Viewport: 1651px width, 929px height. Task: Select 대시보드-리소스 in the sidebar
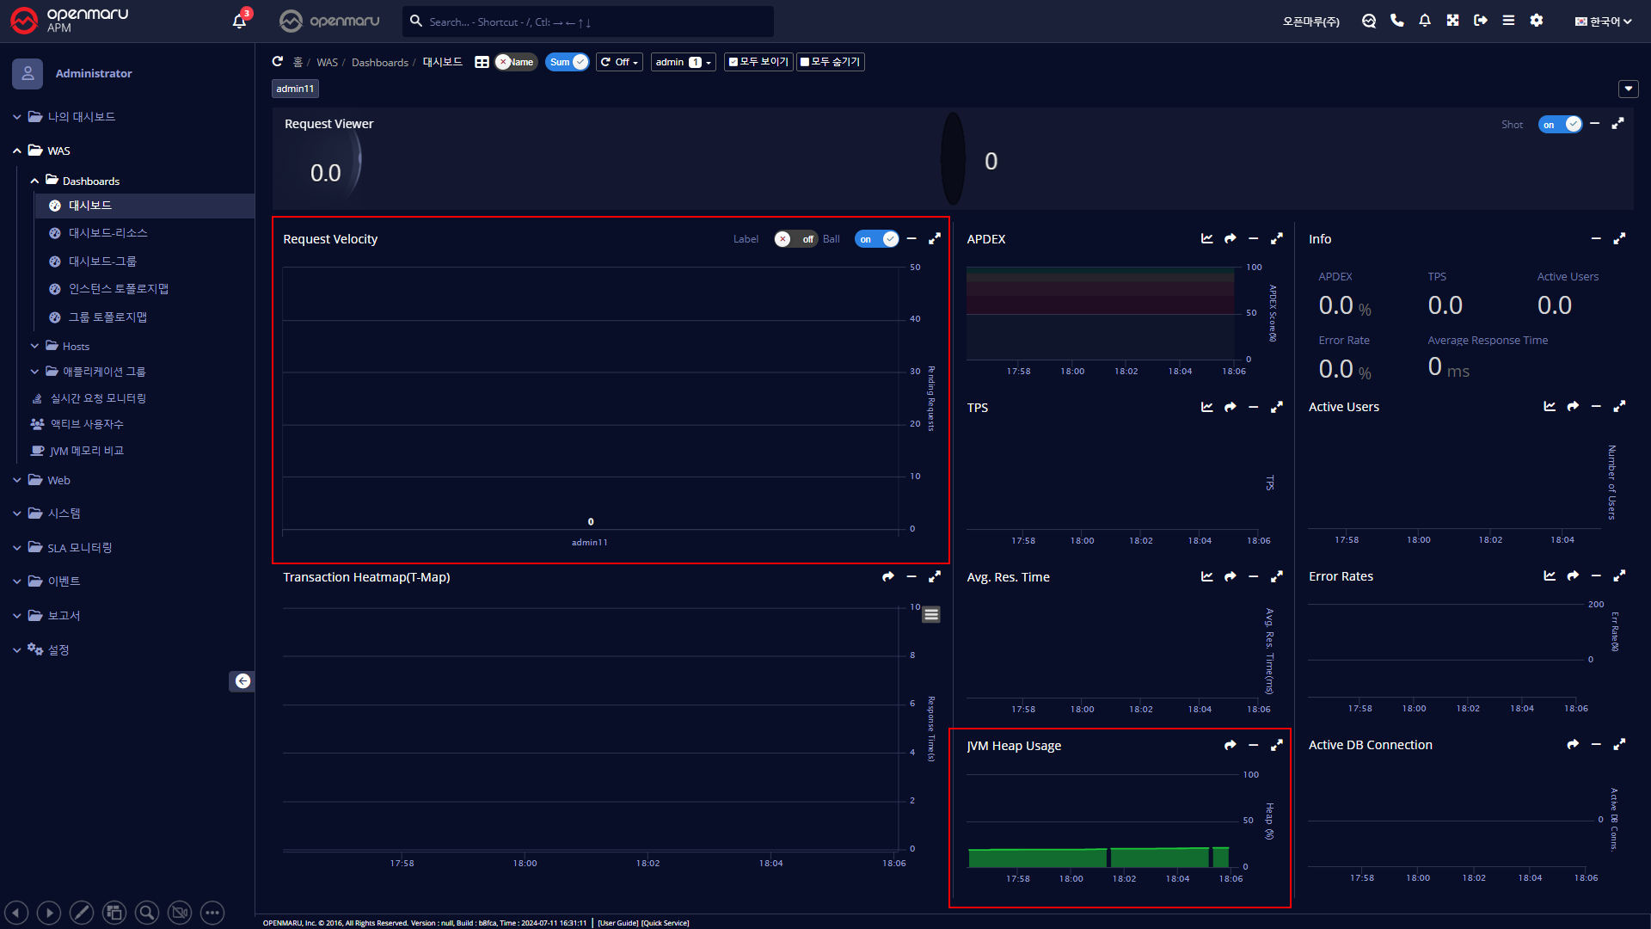click(107, 233)
